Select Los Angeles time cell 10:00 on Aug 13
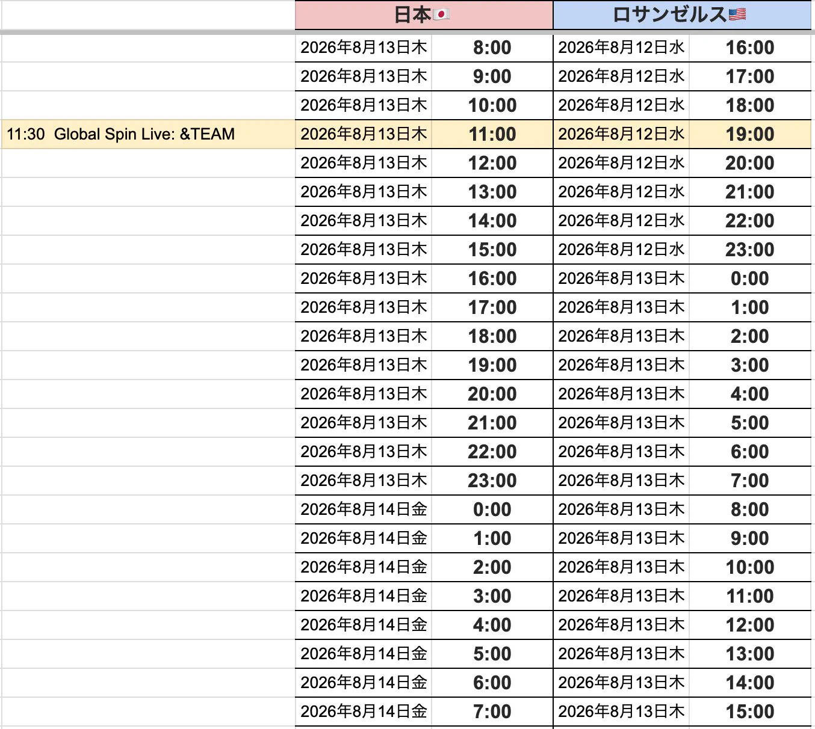This screenshot has height=729, width=815. coord(750,567)
